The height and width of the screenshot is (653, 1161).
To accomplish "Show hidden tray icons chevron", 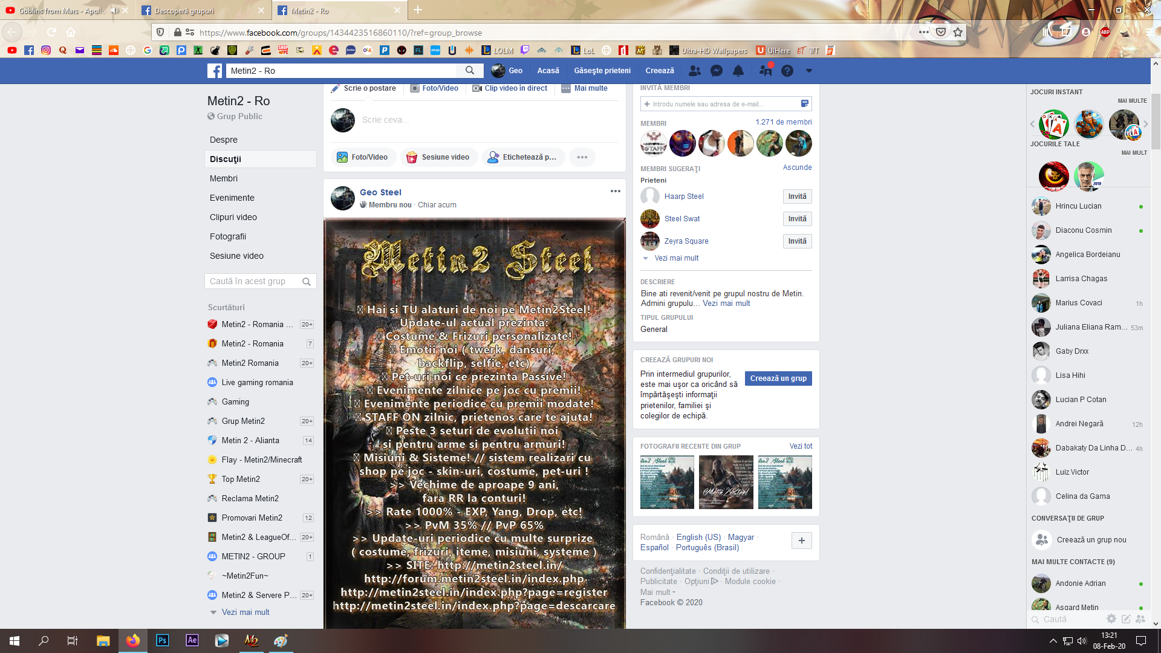I will point(1053,640).
